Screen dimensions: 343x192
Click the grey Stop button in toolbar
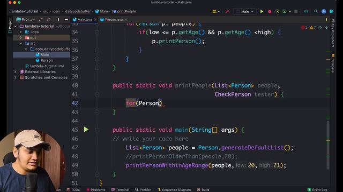(296, 11)
